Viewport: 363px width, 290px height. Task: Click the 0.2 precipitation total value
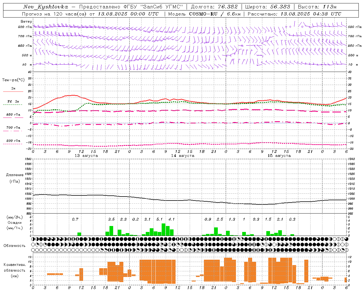pos(136,219)
